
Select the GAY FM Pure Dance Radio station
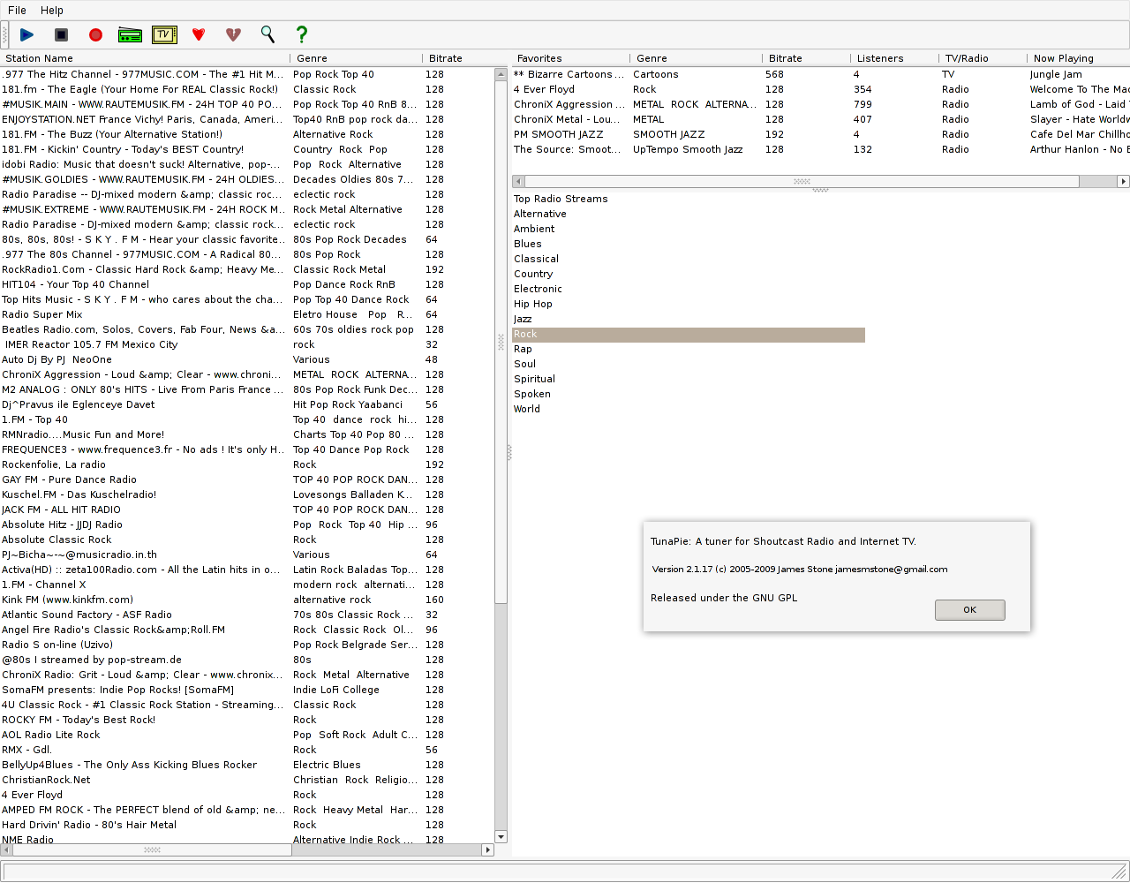(x=247, y=479)
